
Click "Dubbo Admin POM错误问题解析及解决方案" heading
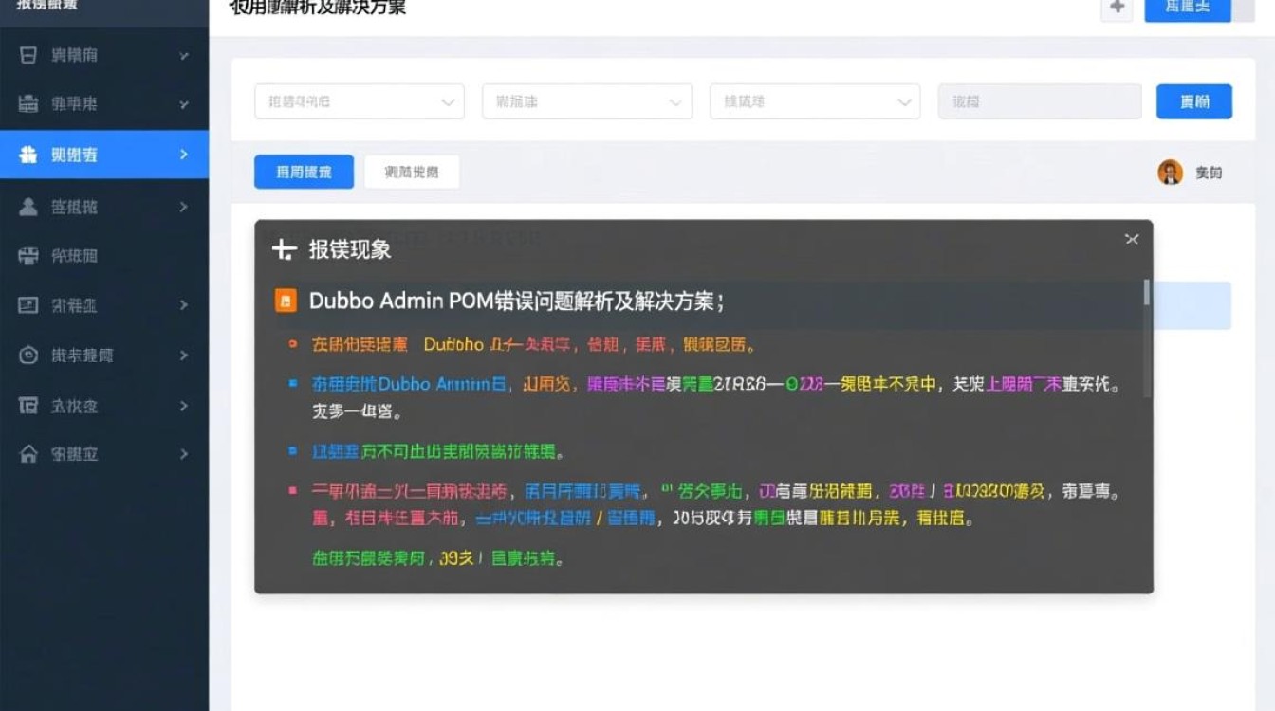[x=517, y=301]
